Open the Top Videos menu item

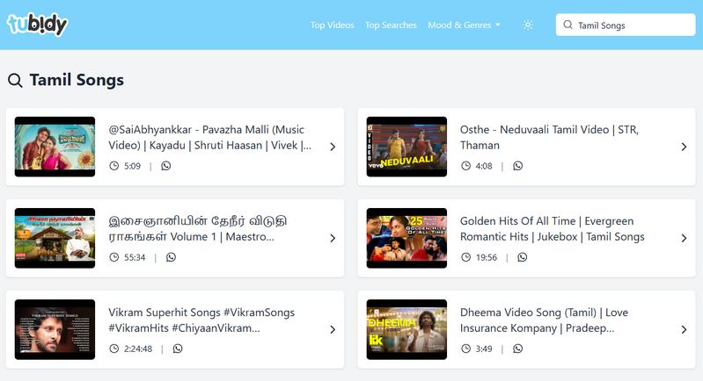333,25
